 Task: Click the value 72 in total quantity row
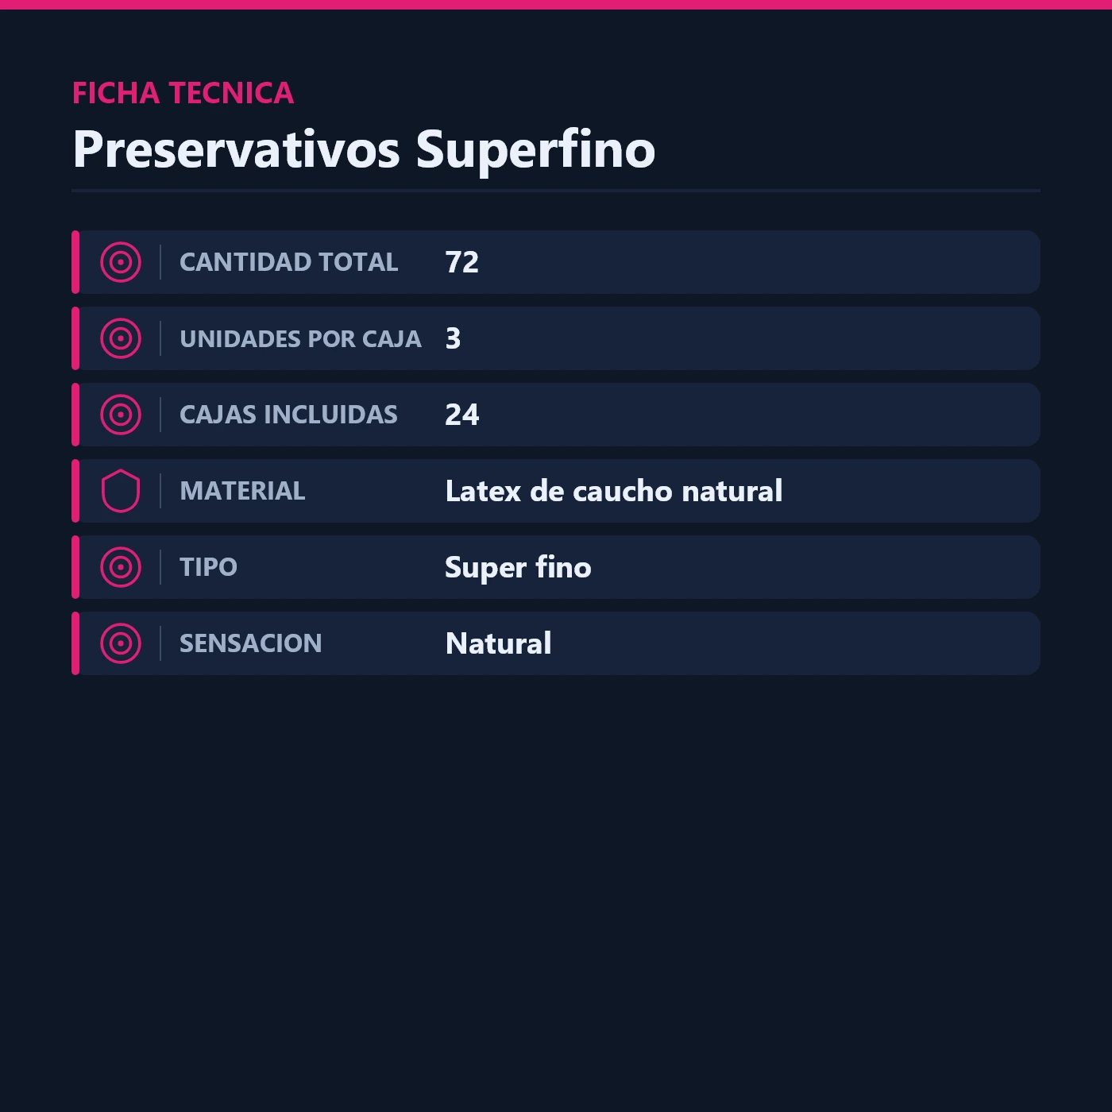(461, 262)
